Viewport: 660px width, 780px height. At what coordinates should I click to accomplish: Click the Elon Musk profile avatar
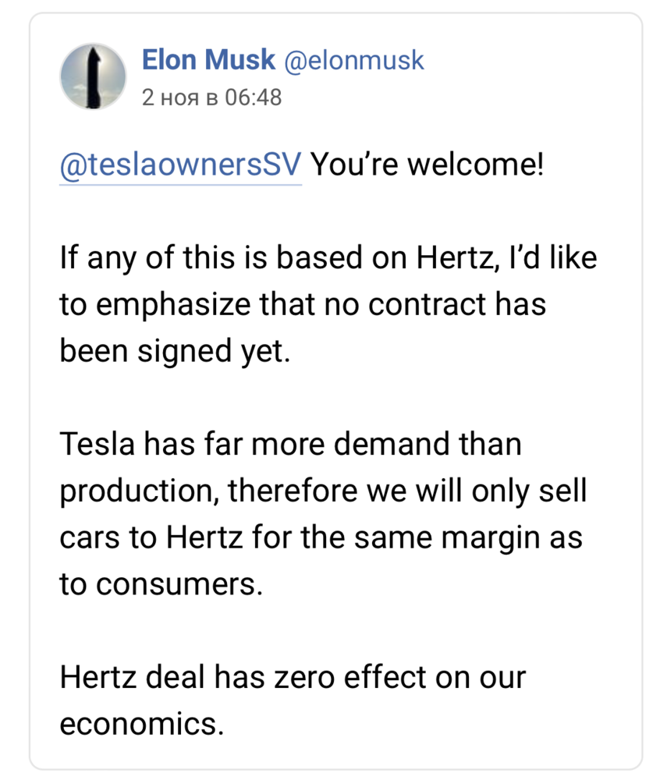93,76
